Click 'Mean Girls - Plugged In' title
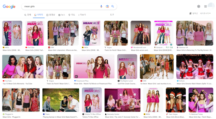This screenshot has width=216, height=119. [11, 117]
